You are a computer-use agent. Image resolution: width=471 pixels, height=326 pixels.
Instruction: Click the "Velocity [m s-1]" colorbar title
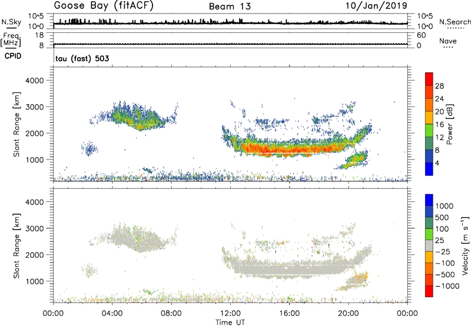pos(465,245)
